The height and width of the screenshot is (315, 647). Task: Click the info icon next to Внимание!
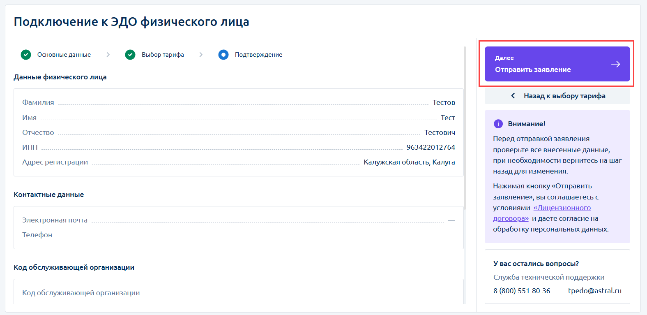[x=498, y=124]
